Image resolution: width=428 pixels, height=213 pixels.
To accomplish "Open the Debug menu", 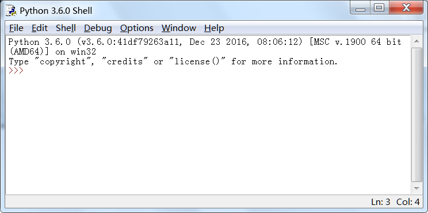I will point(98,28).
